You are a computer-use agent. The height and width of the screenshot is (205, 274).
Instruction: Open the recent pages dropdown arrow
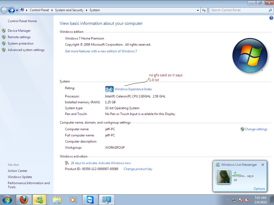(x=17, y=10)
